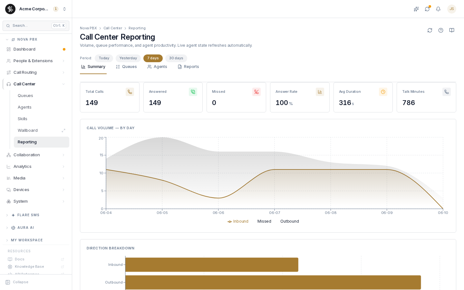The image size is (464, 290).
Task: Click the Wallboard pop-out icon
Action: pos(63,130)
